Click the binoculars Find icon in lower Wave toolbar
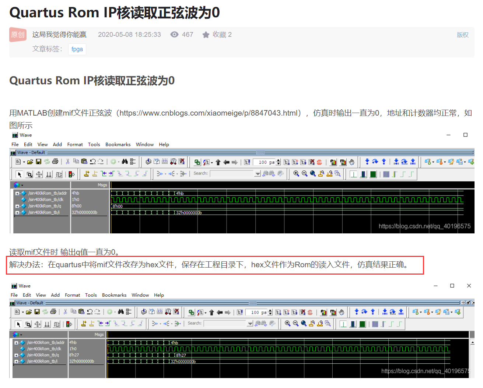 pyautogui.click(x=120, y=312)
